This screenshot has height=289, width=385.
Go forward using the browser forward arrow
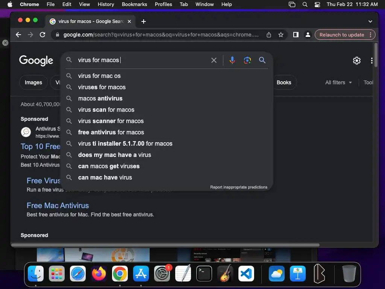30,35
